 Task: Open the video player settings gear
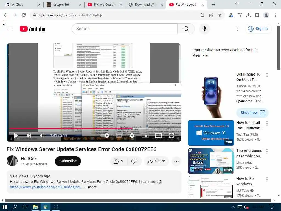coord(132,135)
